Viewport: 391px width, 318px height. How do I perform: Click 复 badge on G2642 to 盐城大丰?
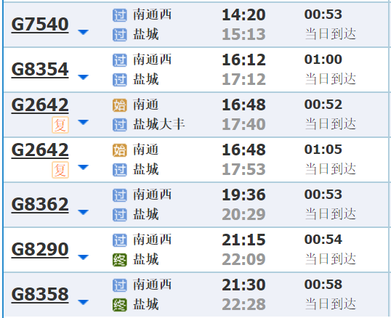pos(60,125)
